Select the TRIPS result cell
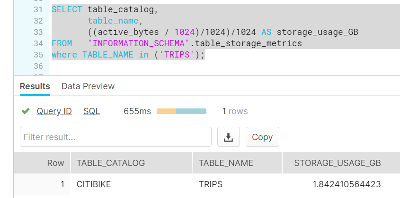The height and width of the screenshot is (198, 400). point(237,184)
